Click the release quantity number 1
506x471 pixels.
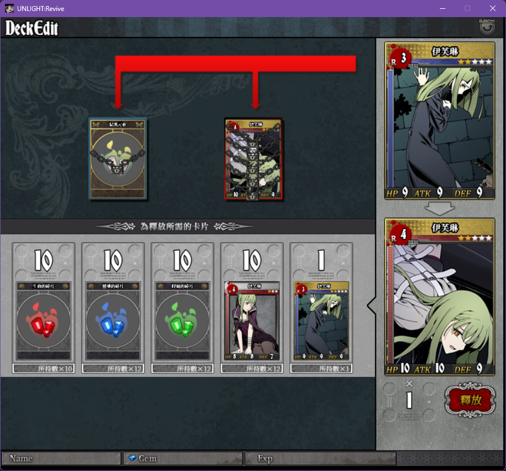tap(409, 400)
